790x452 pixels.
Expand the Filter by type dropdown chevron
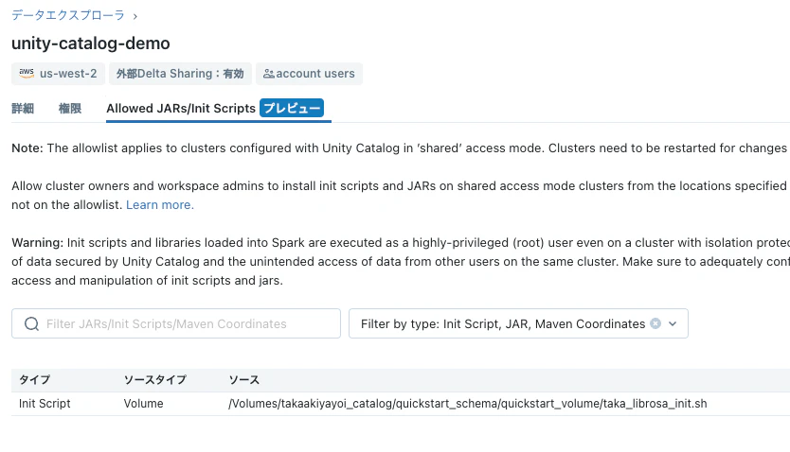(x=673, y=323)
